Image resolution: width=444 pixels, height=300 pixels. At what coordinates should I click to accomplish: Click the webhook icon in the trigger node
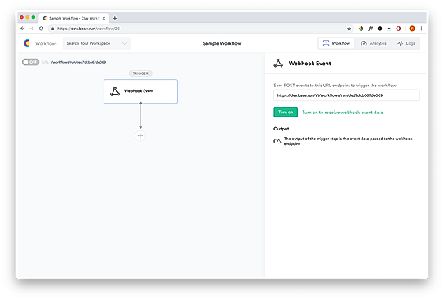click(115, 91)
